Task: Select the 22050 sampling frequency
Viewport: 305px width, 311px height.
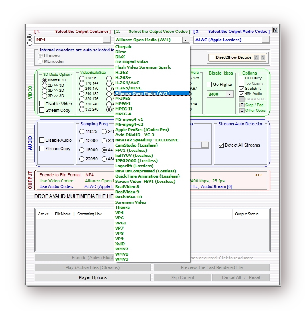Action: coord(82,159)
